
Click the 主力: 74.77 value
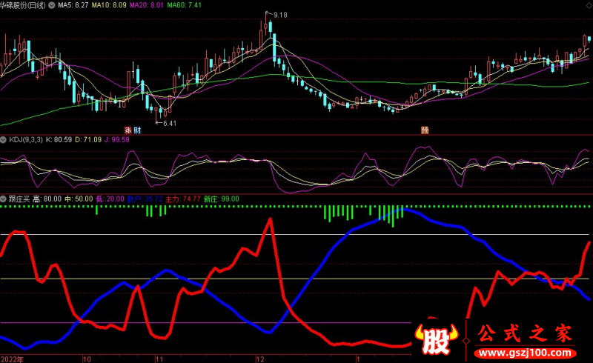point(183,199)
